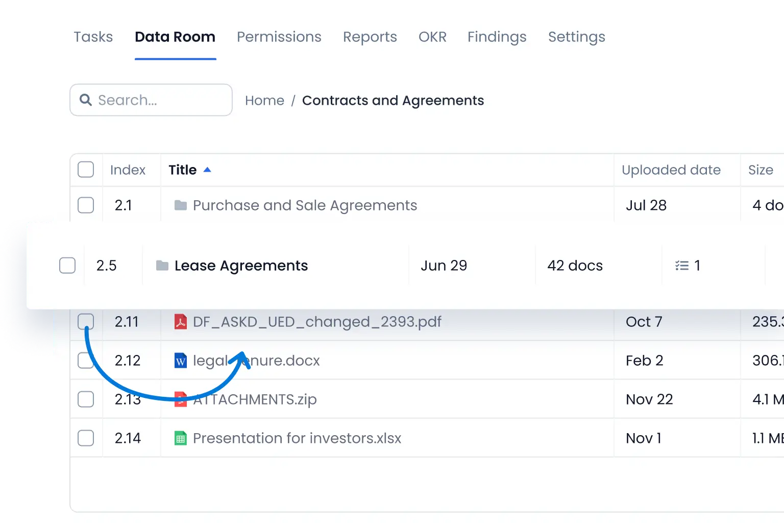Click the Word document icon in row 2.12
This screenshot has width=784, height=523.
click(181, 361)
